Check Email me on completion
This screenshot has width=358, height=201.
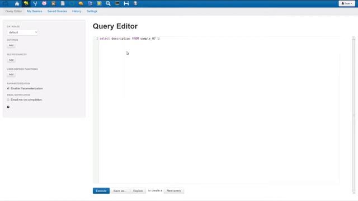[8, 100]
